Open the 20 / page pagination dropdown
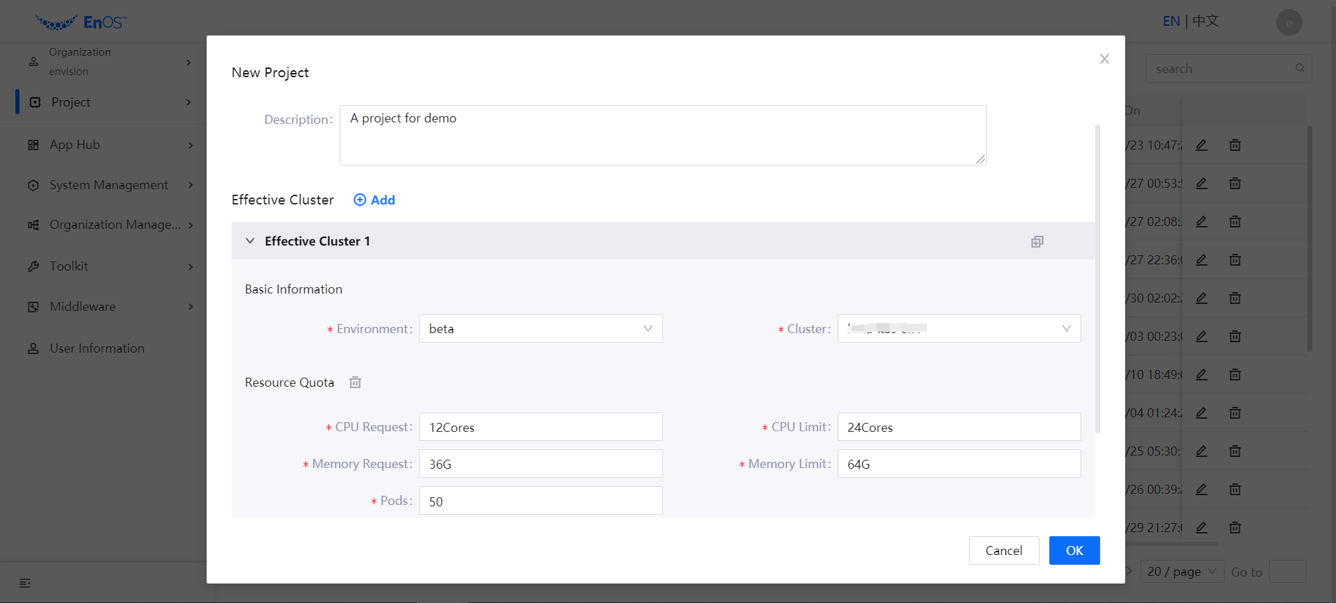 pos(1182,572)
